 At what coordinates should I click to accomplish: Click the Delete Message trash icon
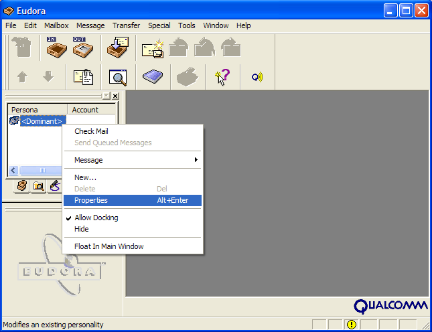point(21,48)
